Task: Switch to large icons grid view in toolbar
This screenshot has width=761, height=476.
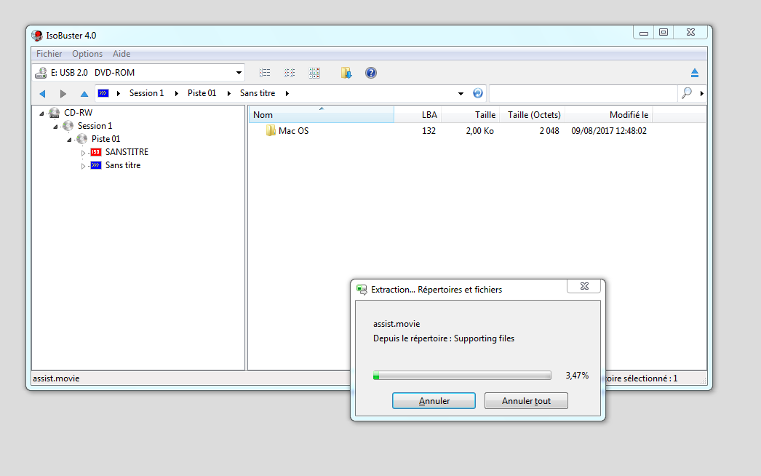Action: click(314, 73)
